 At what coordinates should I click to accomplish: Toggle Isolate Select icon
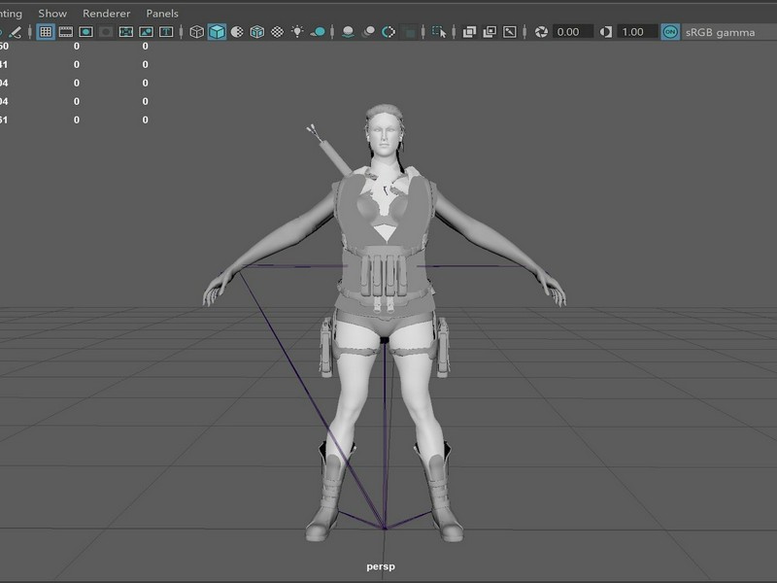(439, 32)
